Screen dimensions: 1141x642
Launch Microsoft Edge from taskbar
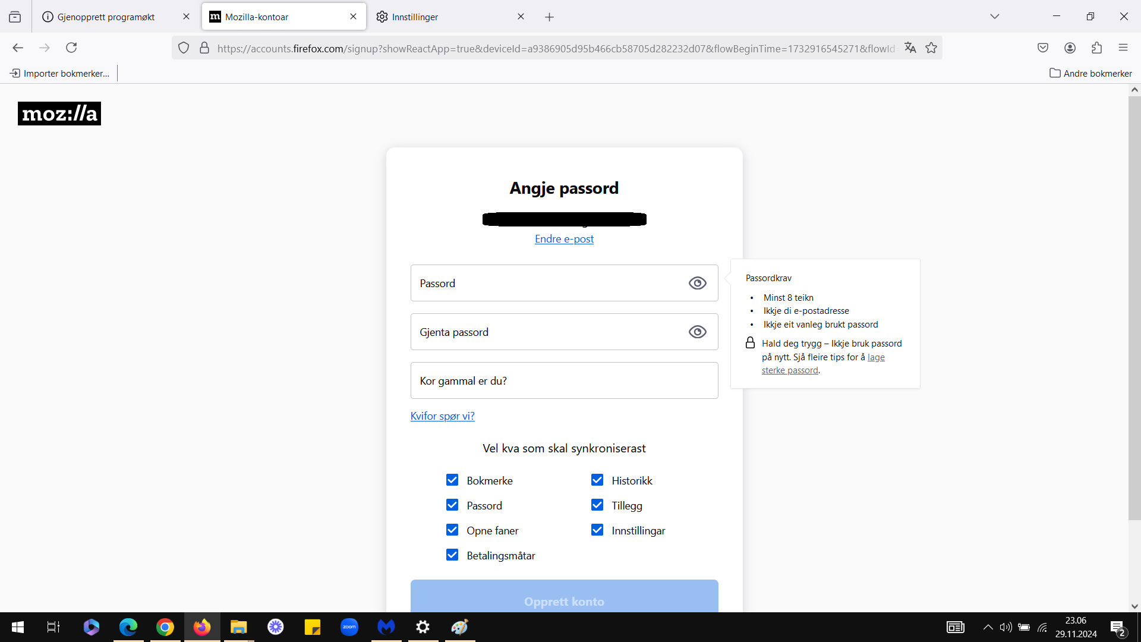(128, 627)
